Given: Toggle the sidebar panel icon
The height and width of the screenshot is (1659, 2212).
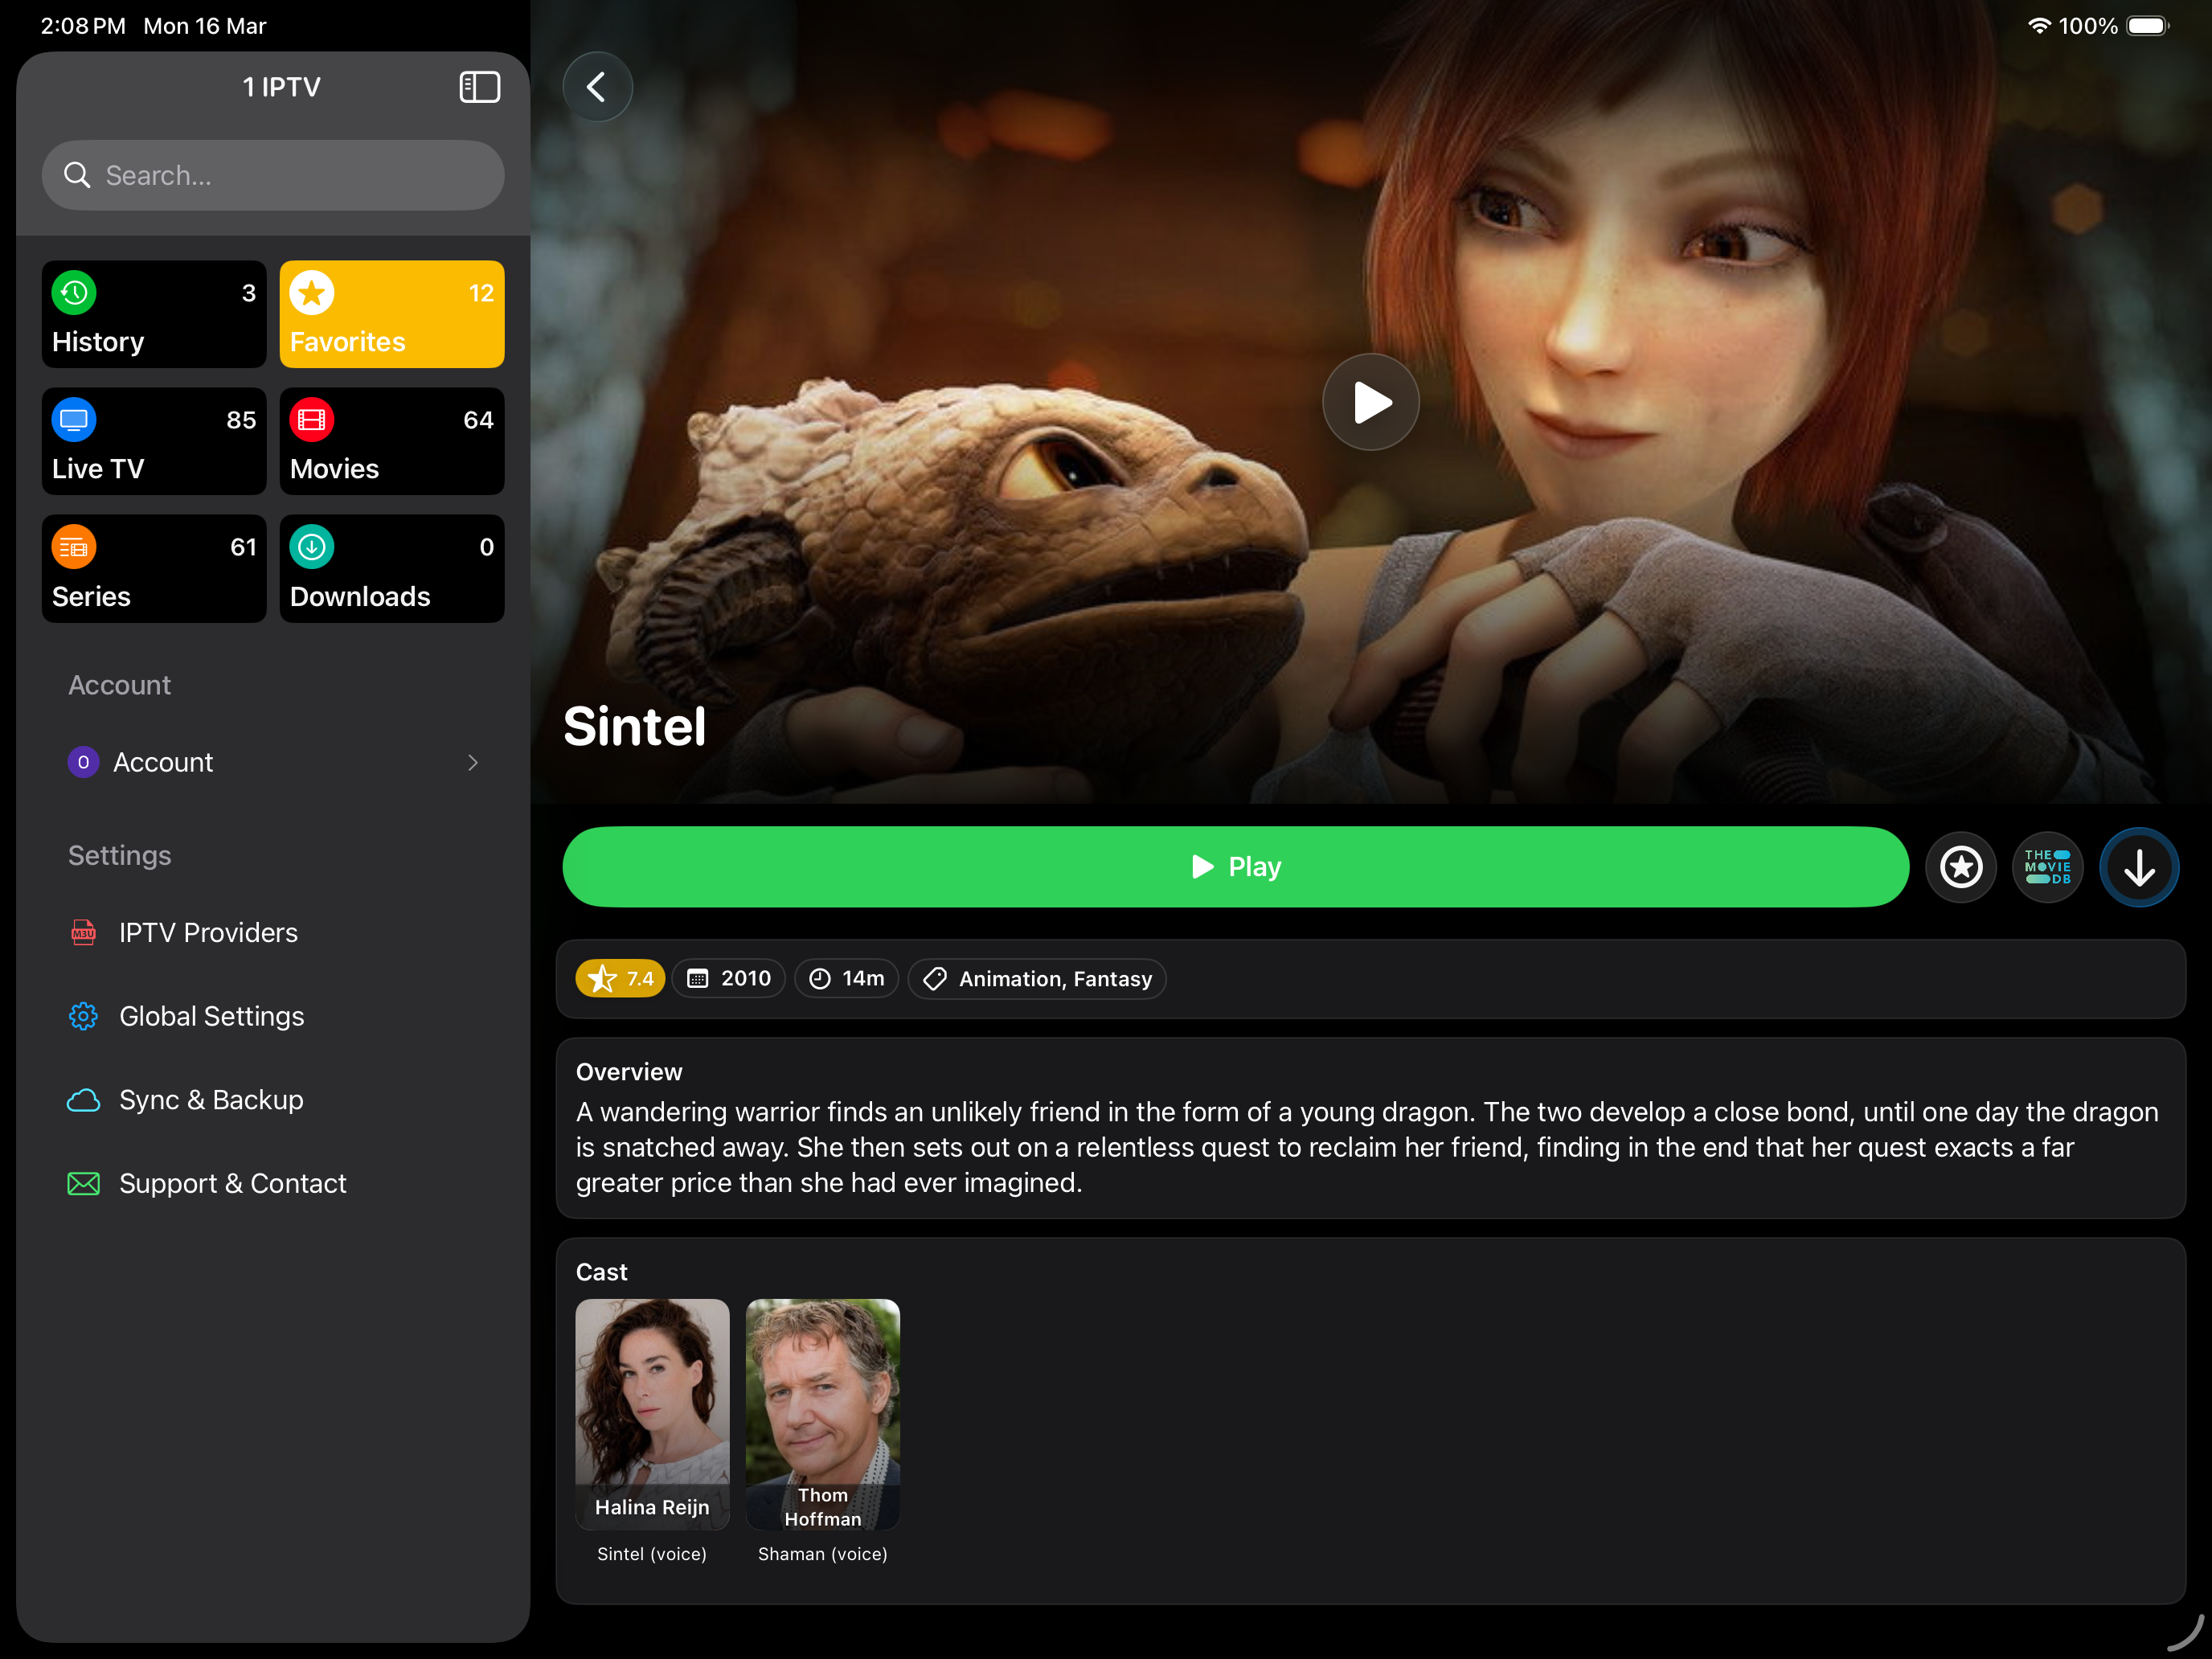Looking at the screenshot, I should pos(479,87).
